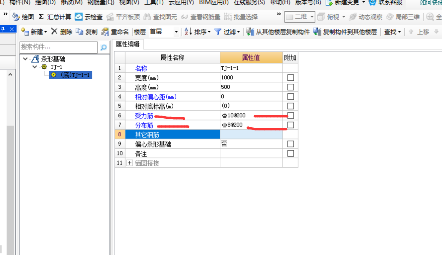This screenshot has height=255, width=442.
Task: Tick the 偏心条形基础 附加 checkbox
Action: click(x=291, y=144)
